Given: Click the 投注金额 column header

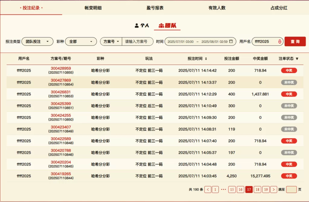Looking at the screenshot, I should [x=231, y=59].
